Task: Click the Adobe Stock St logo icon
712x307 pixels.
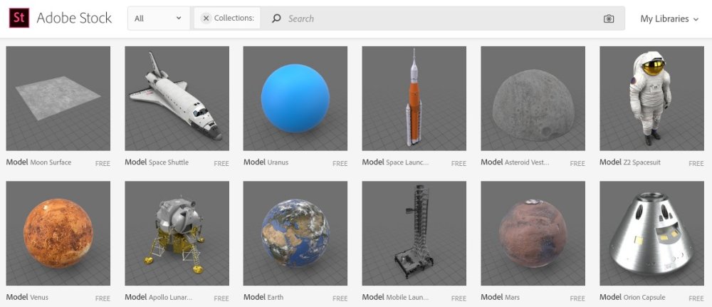Action: pos(19,19)
